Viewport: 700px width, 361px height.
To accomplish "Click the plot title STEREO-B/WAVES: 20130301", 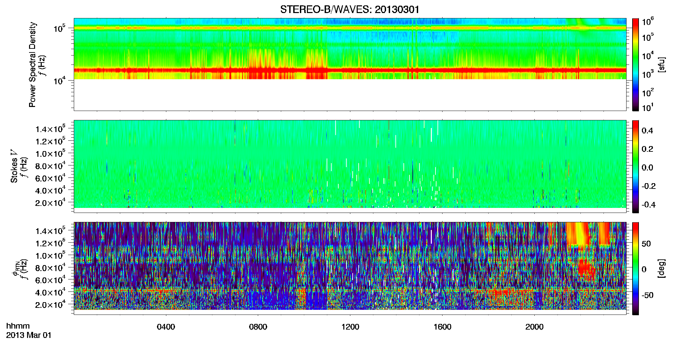I will [x=350, y=9].
